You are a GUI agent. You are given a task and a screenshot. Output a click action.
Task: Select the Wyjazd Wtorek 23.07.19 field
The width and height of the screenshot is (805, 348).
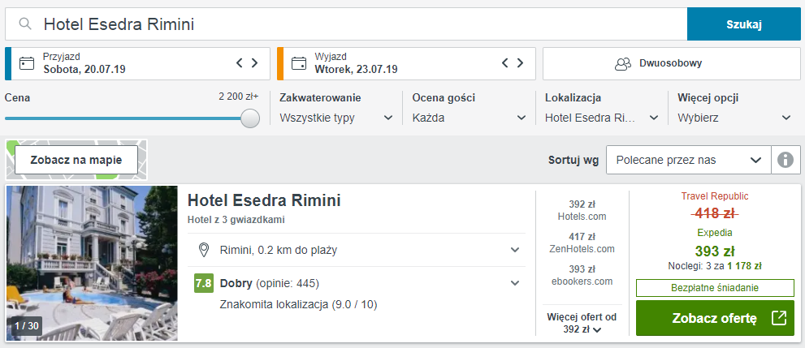tap(406, 63)
